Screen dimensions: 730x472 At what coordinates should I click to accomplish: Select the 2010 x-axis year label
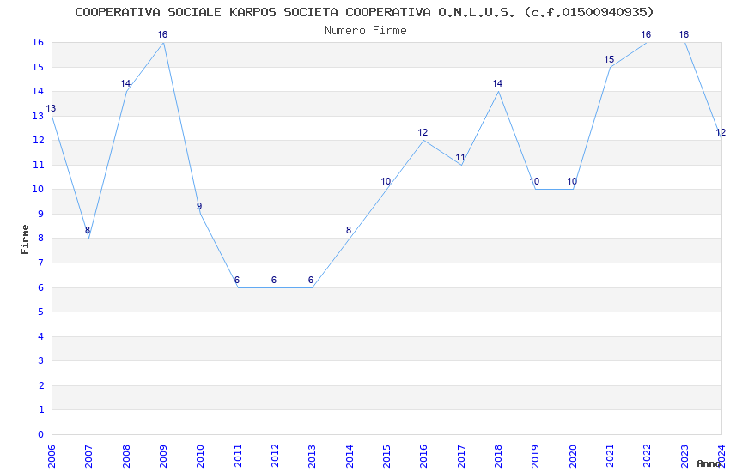[200, 457]
